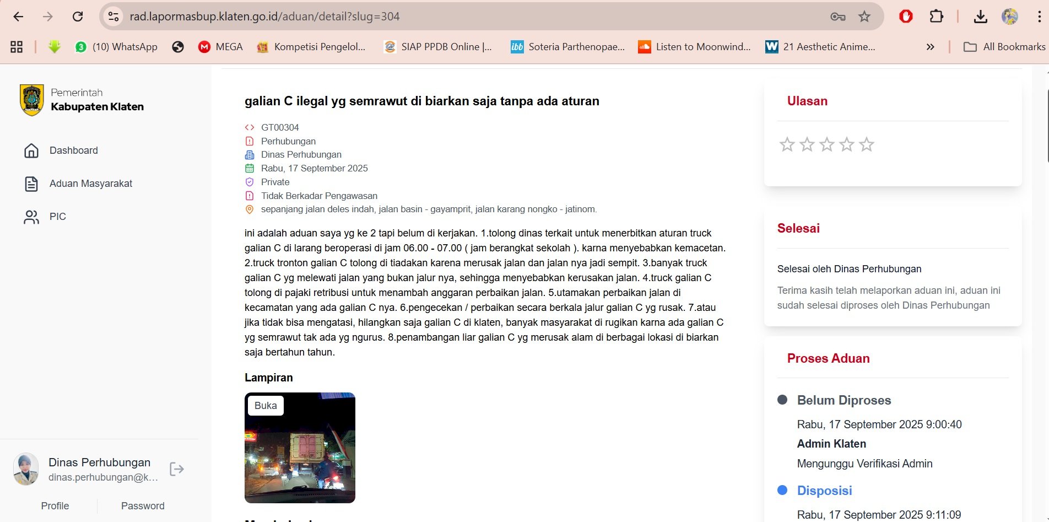1049x522 pixels.
Task: Open Aduan Masyarakat in the sidebar
Action: pos(78,184)
